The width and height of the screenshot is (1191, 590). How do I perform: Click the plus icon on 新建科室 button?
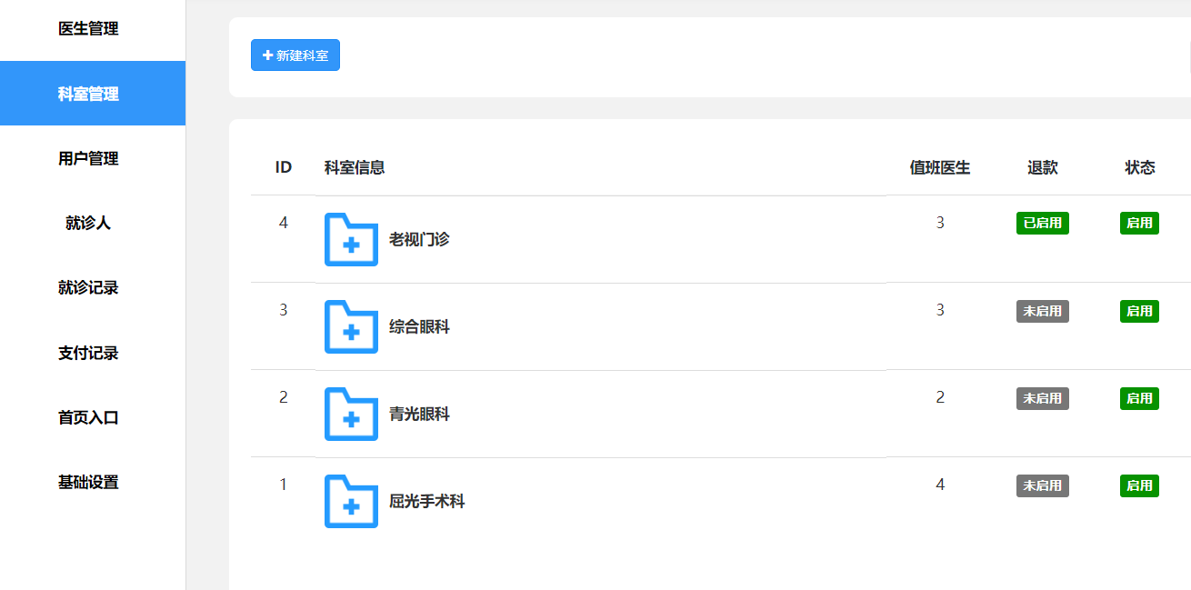point(267,55)
